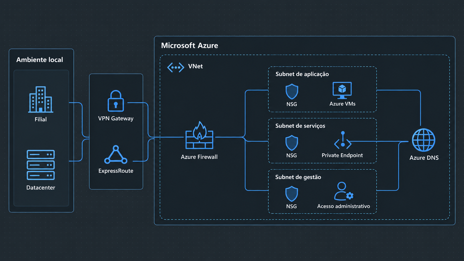Viewport: 464px width, 261px height.
Task: Click the 'NSG' label in Subnet de gestão
Action: click(x=291, y=207)
